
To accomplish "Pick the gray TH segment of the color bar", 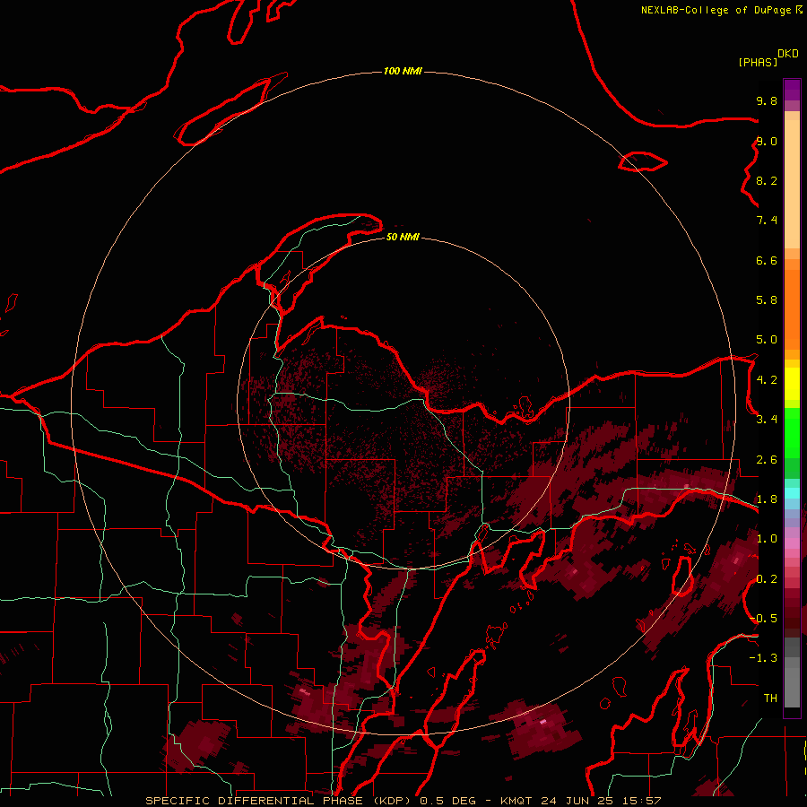I will click(x=792, y=688).
